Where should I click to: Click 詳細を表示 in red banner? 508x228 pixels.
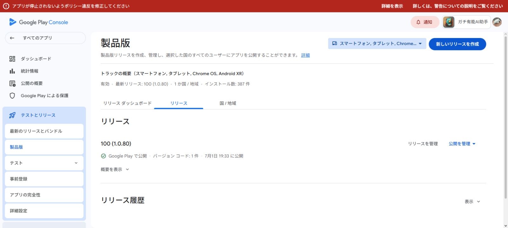pyautogui.click(x=392, y=6)
